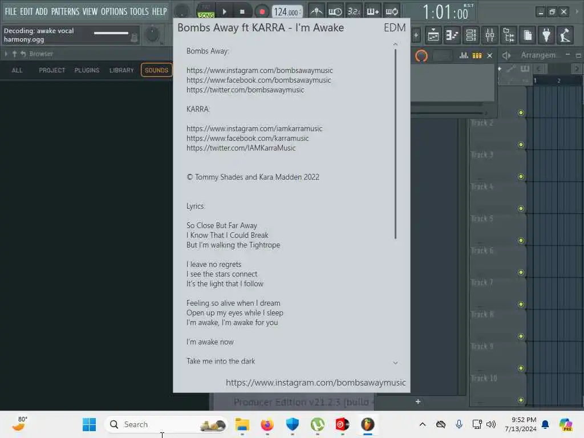Open the twitter.com/bombsawaymusic link
This screenshot has width=584, height=438.
(x=245, y=90)
